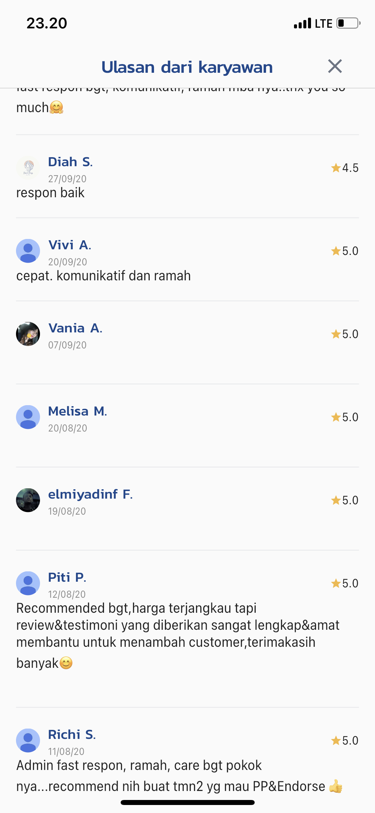Tap Melisa M. default avatar icon
Viewport: 375px width, 813px height.
click(x=28, y=417)
